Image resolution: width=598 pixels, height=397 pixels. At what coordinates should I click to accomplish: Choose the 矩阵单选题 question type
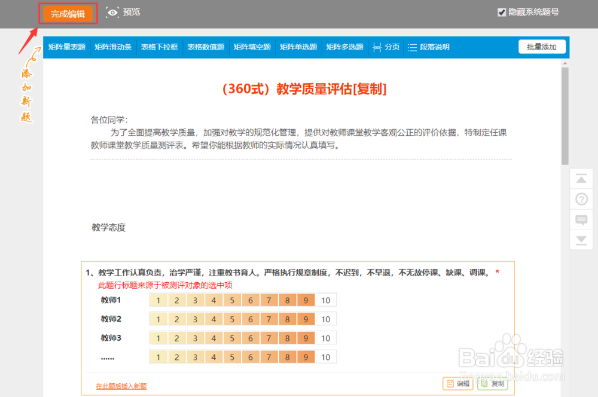298,47
